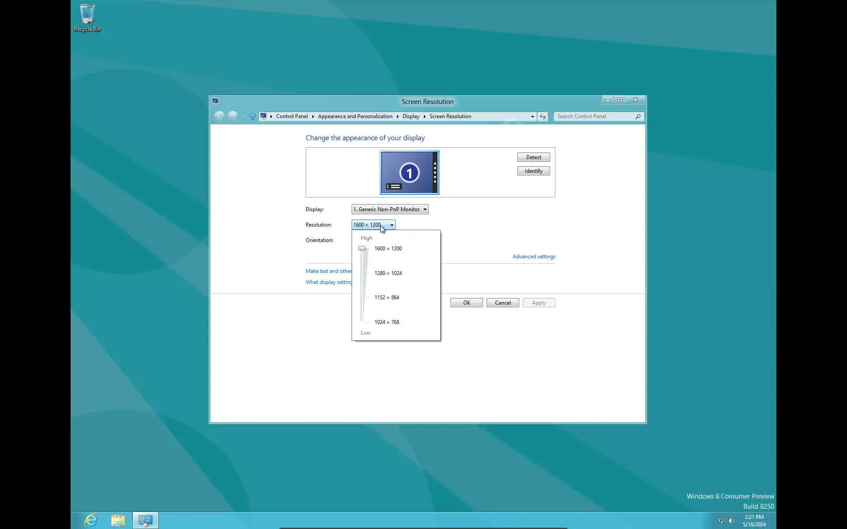
Task: Open Internet Explorer from taskbar
Action: point(91,520)
